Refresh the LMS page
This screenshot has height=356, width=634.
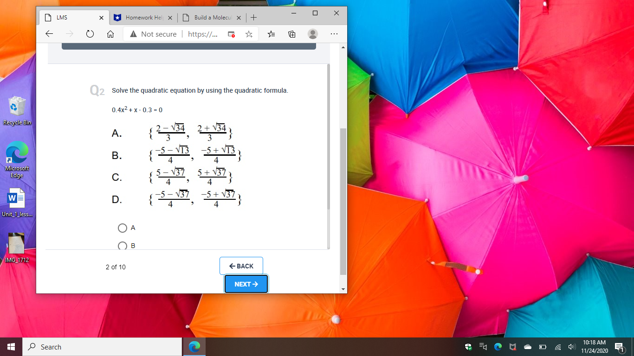tap(90, 33)
